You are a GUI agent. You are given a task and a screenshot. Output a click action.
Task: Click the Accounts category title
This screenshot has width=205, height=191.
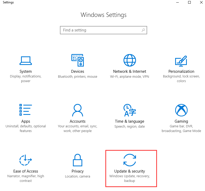(x=78, y=121)
